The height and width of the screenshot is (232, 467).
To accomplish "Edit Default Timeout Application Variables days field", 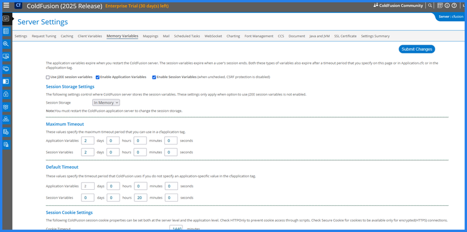I will 88,186.
